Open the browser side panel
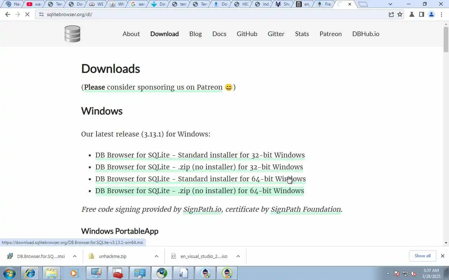 click(x=422, y=14)
